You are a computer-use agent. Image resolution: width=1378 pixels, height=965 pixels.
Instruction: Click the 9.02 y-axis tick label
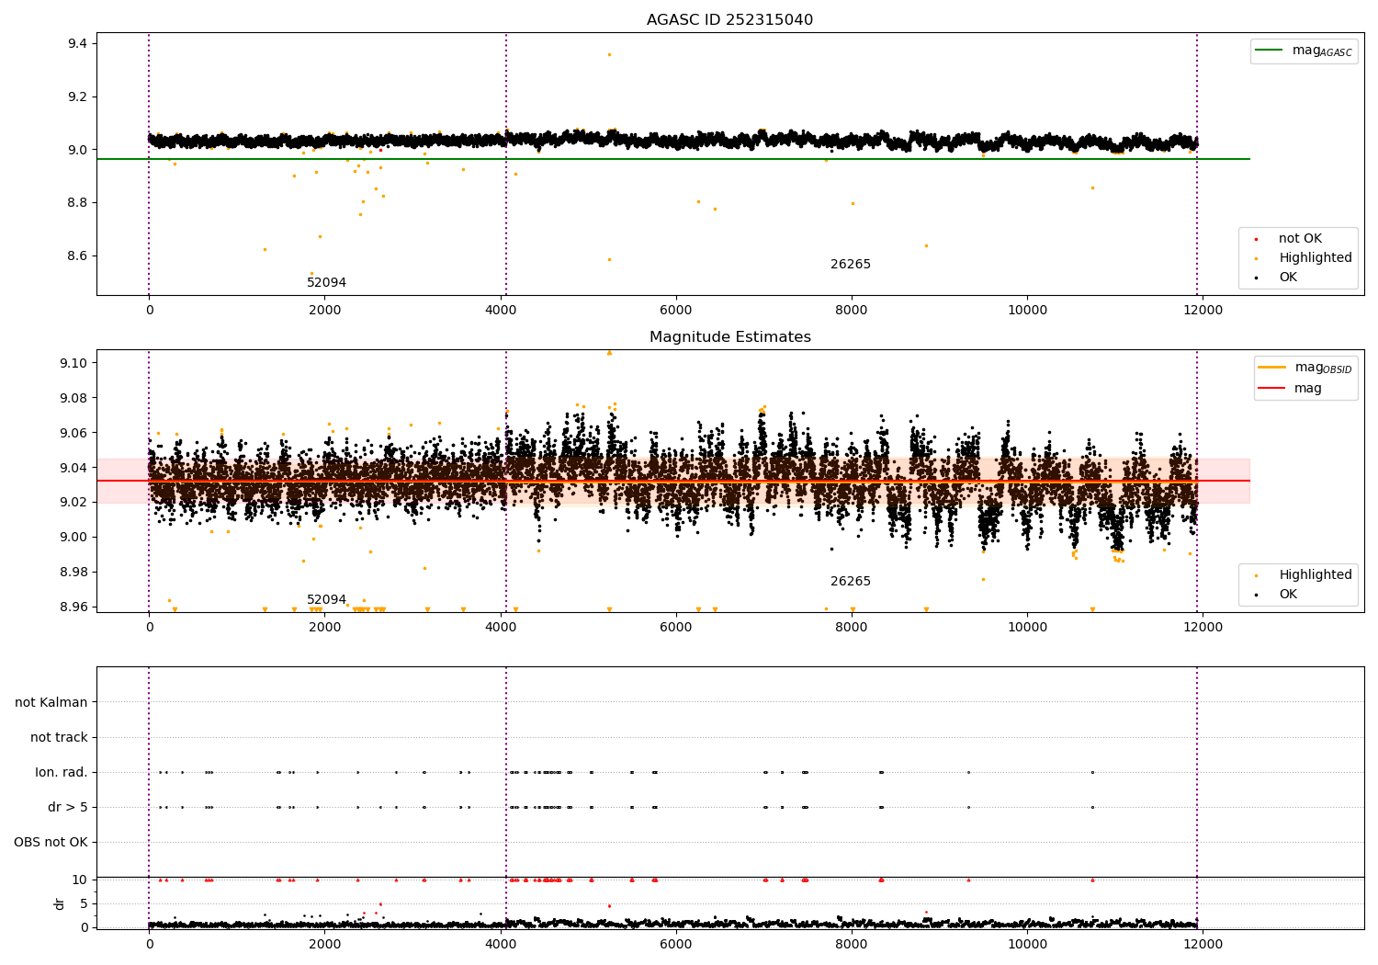pos(73,503)
